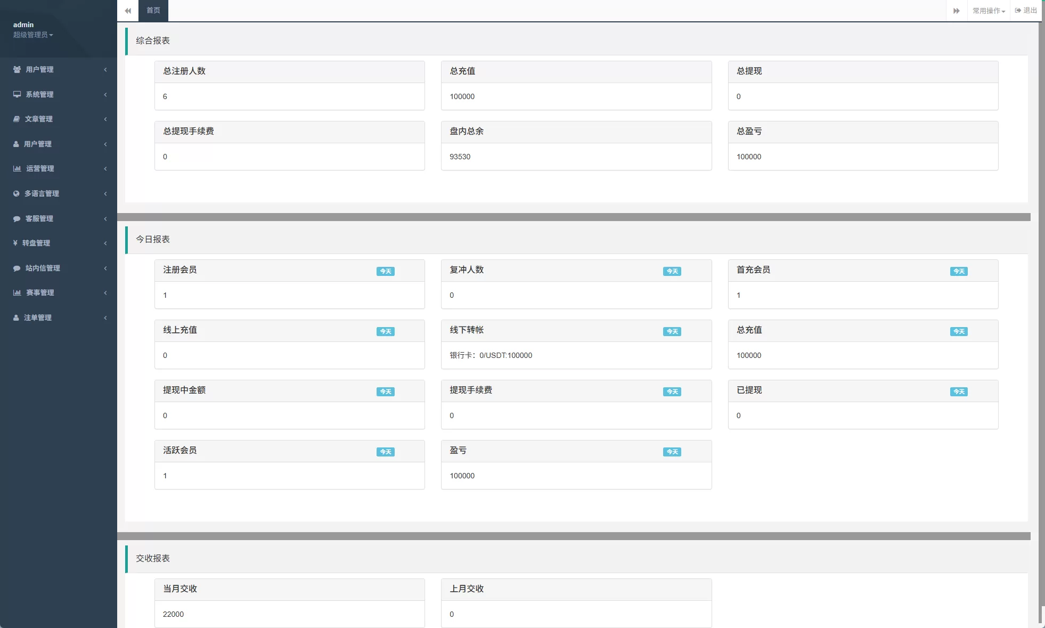Screen dimensions: 1045x628
Task: Click the 退出 logout link
Action: [1026, 11]
